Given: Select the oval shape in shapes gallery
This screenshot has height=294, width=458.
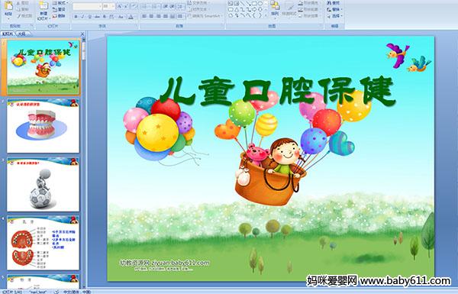Looking at the screenshot, I should pyautogui.click(x=260, y=4).
